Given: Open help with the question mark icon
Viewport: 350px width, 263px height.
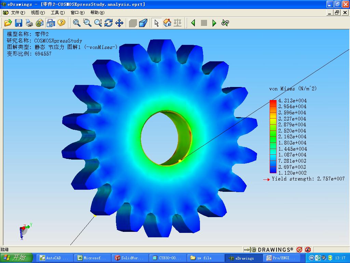Looking at the screenshot, I should [61, 23].
